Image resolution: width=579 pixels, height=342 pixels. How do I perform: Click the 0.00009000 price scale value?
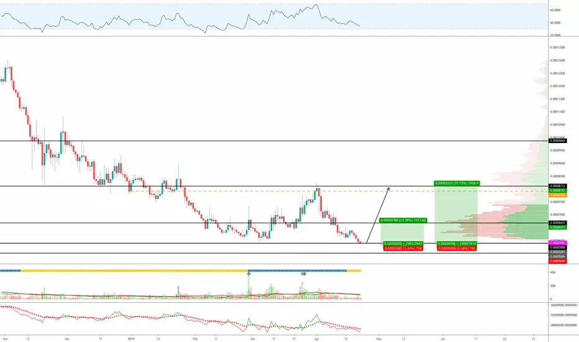pyautogui.click(x=558, y=163)
